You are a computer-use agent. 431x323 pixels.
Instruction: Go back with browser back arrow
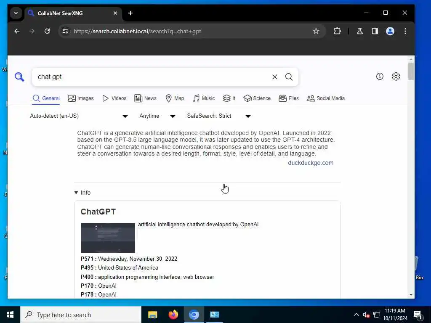pyautogui.click(x=17, y=31)
